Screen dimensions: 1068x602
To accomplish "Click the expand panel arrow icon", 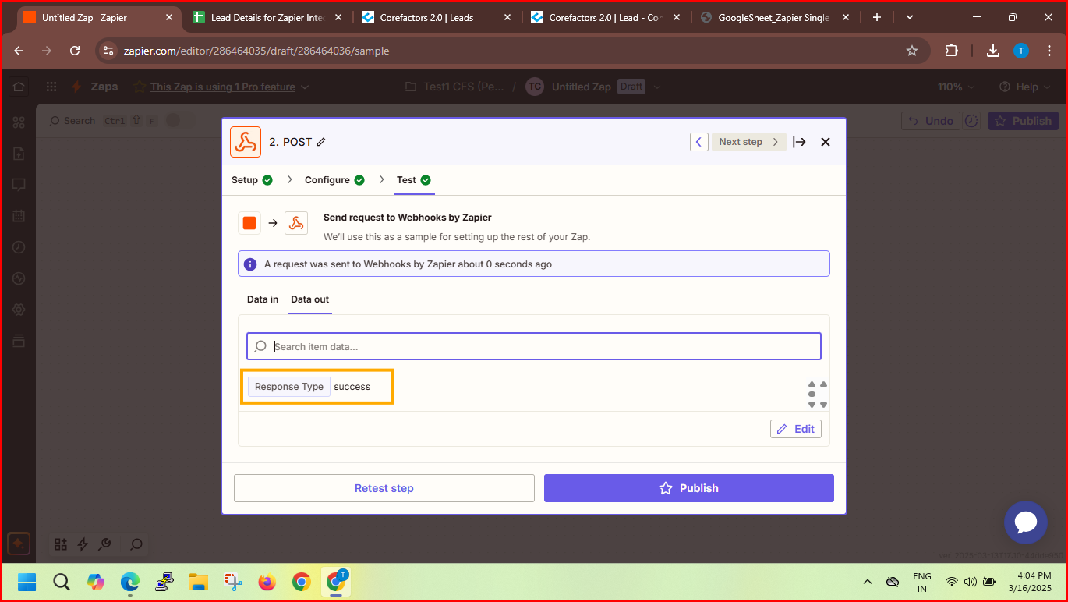I will tap(799, 142).
